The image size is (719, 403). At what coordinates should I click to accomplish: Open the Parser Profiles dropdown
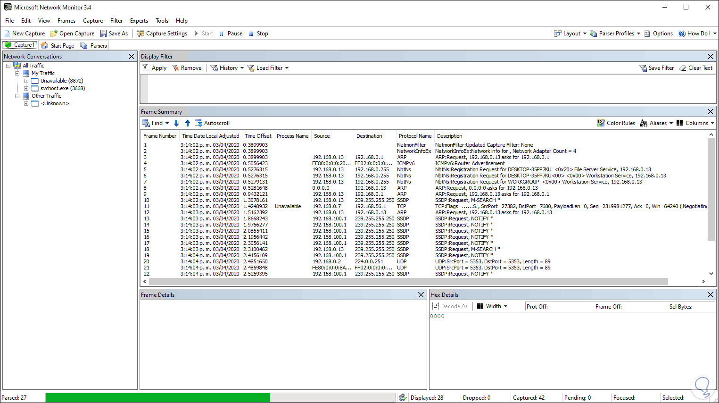click(x=615, y=34)
